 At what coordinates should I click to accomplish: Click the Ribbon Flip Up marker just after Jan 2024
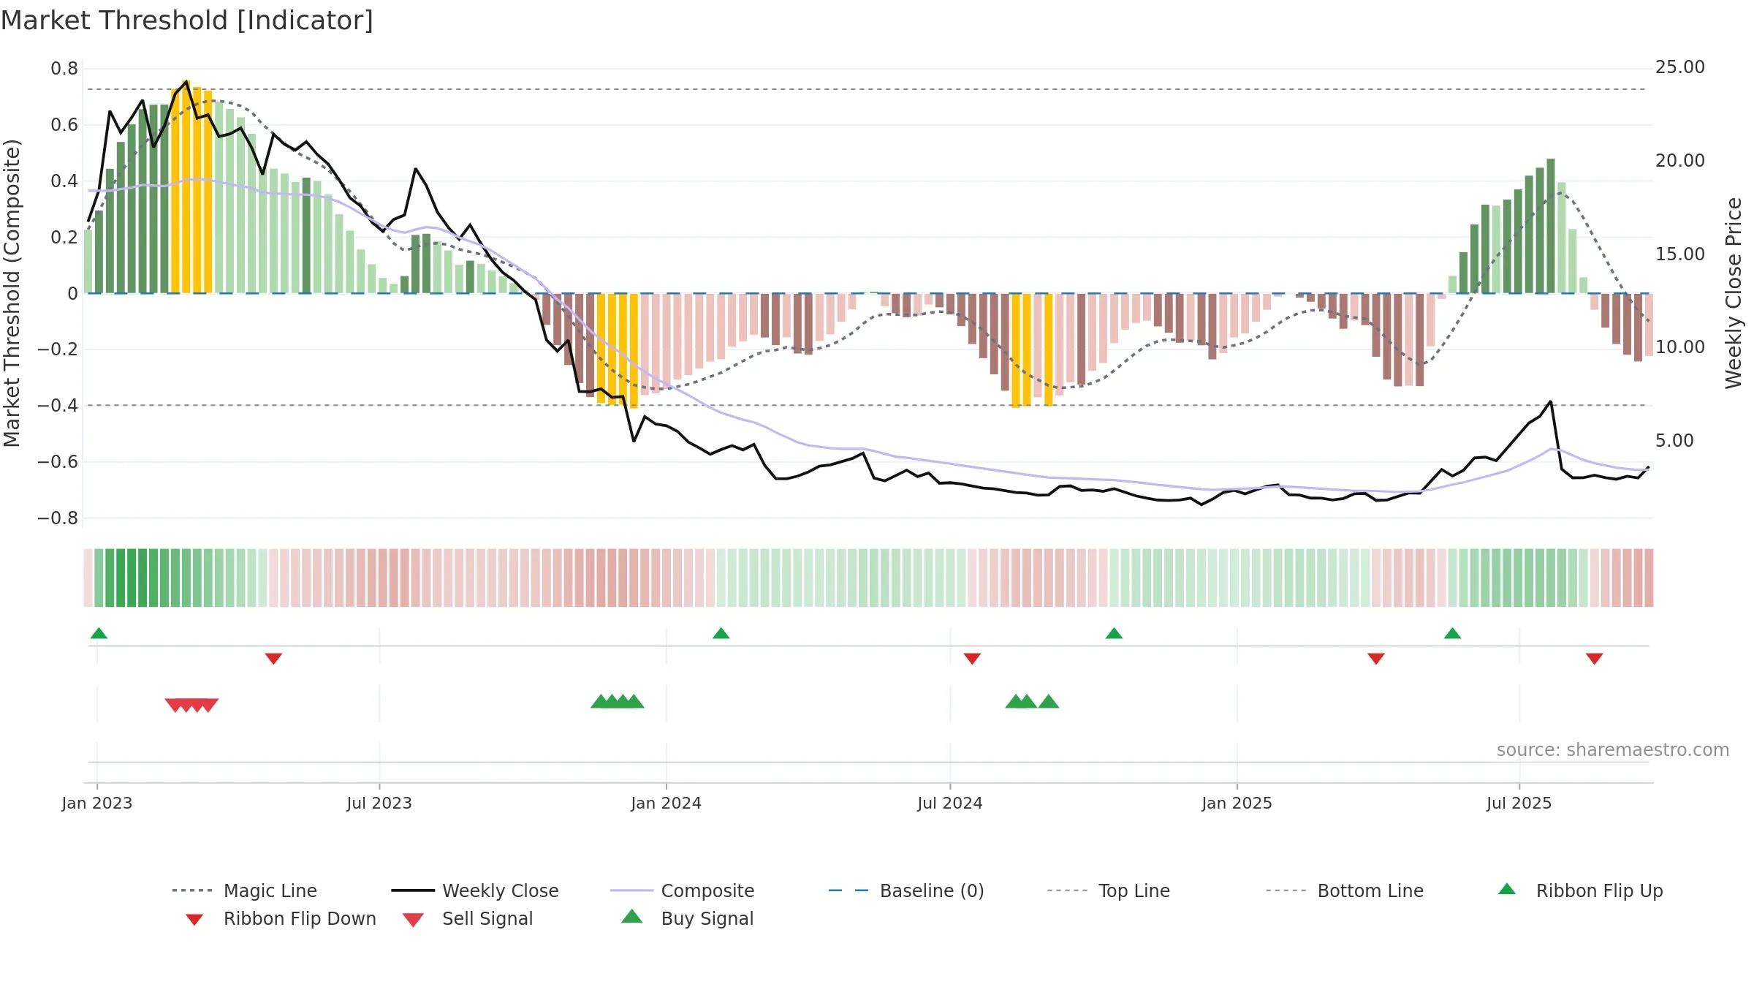click(x=721, y=633)
